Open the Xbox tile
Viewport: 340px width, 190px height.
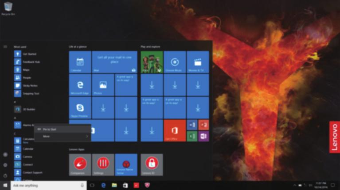coord(152,62)
